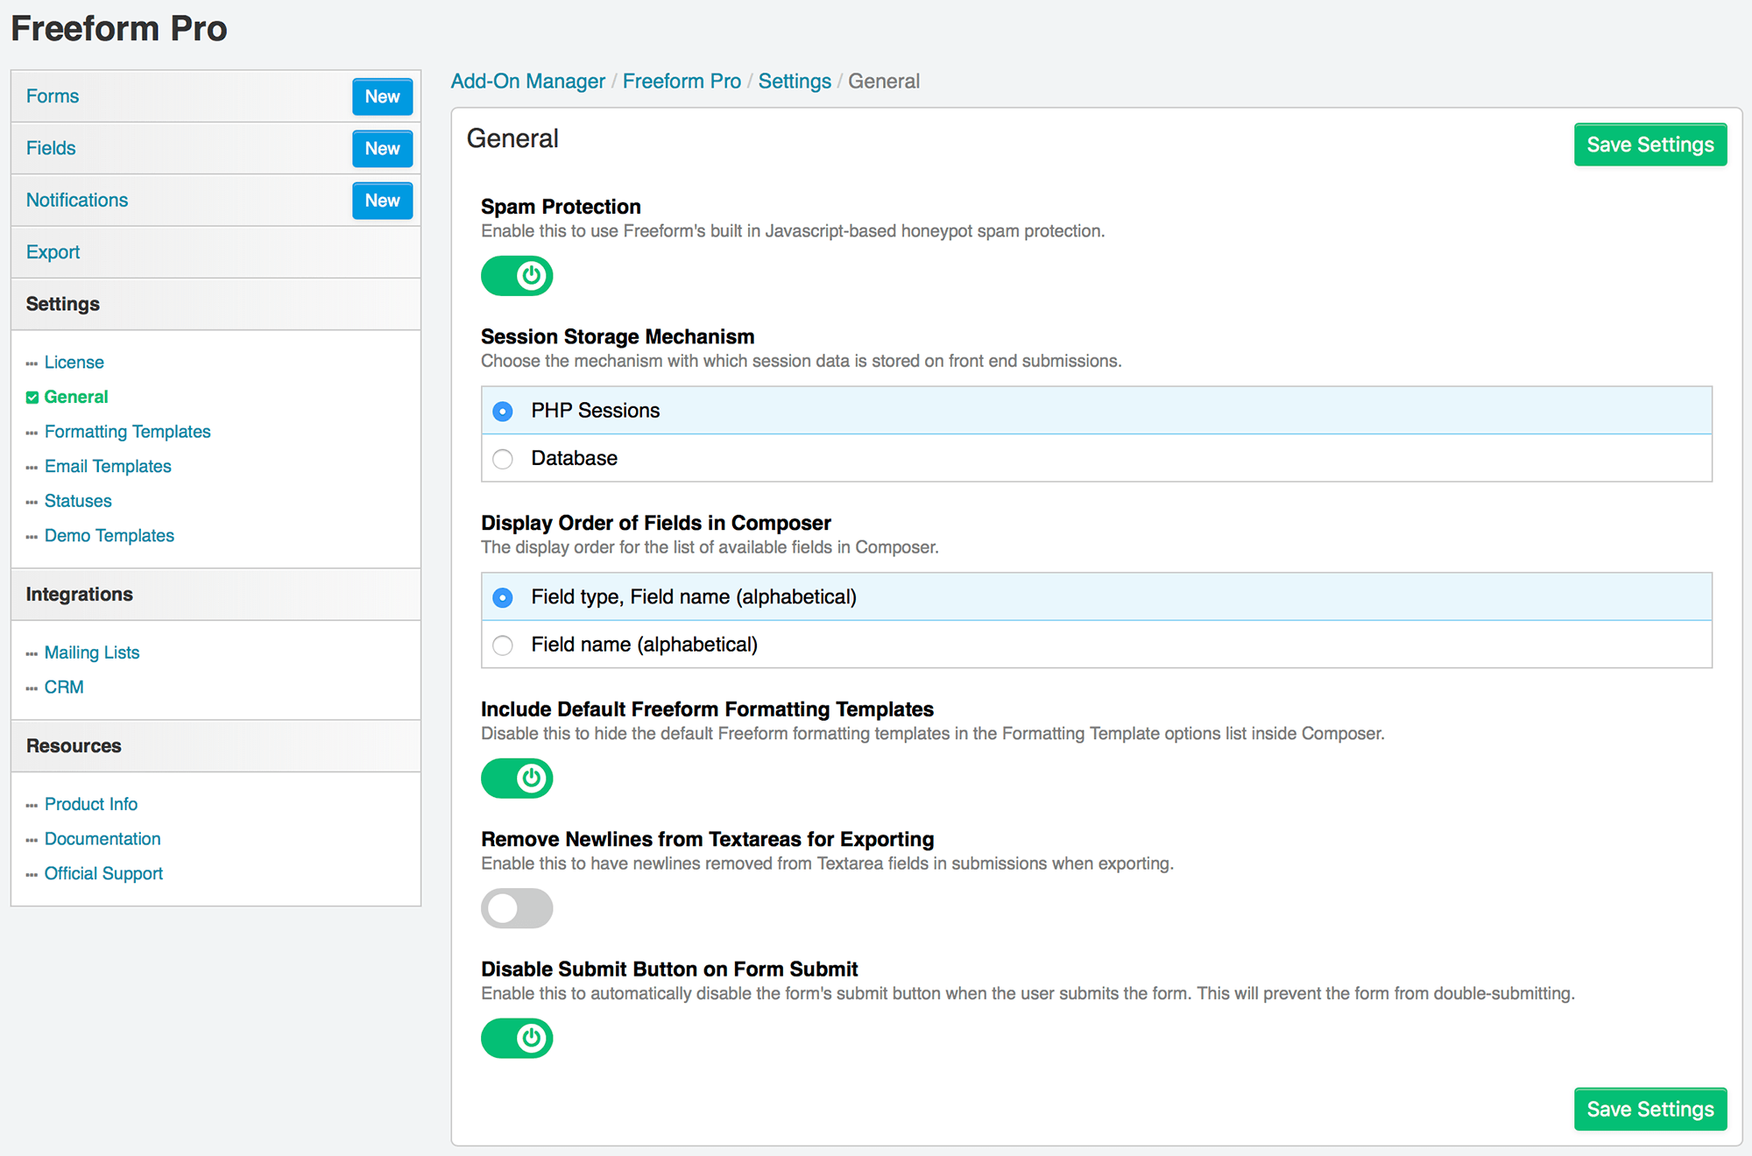The image size is (1752, 1156).
Task: Toggle off the Spam Protection switch
Action: 516,276
